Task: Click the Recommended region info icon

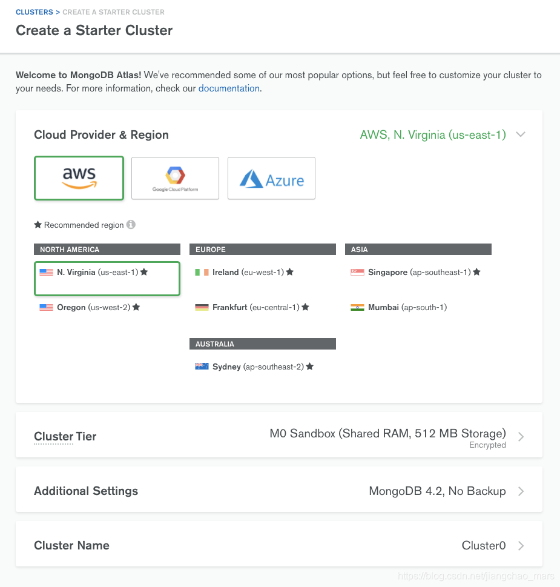Action: pyautogui.click(x=131, y=225)
